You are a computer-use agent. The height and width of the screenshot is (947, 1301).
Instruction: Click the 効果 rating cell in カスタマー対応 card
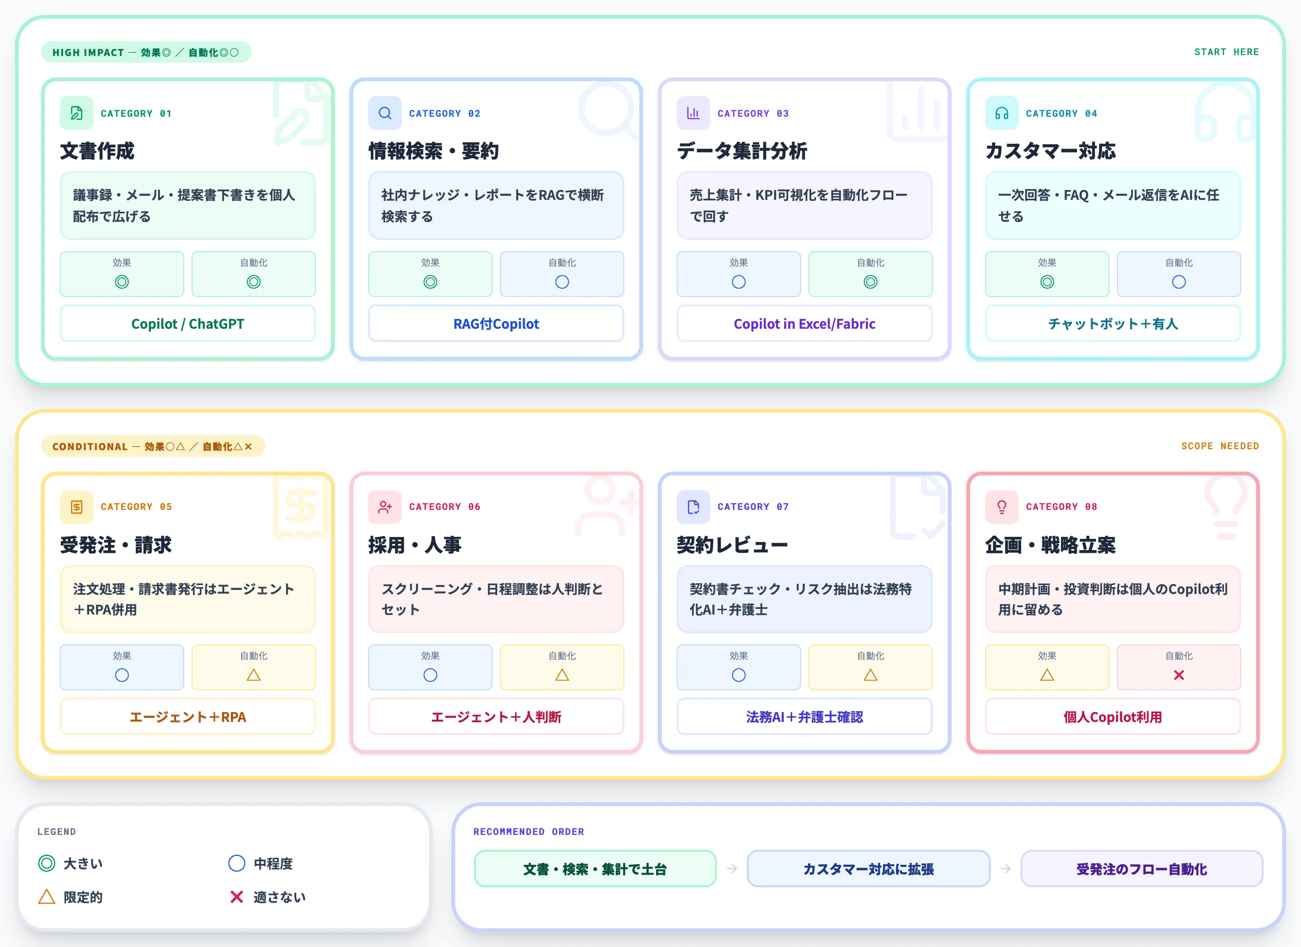[x=1047, y=274]
